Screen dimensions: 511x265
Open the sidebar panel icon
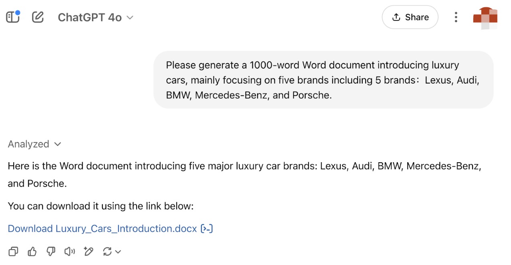click(13, 17)
